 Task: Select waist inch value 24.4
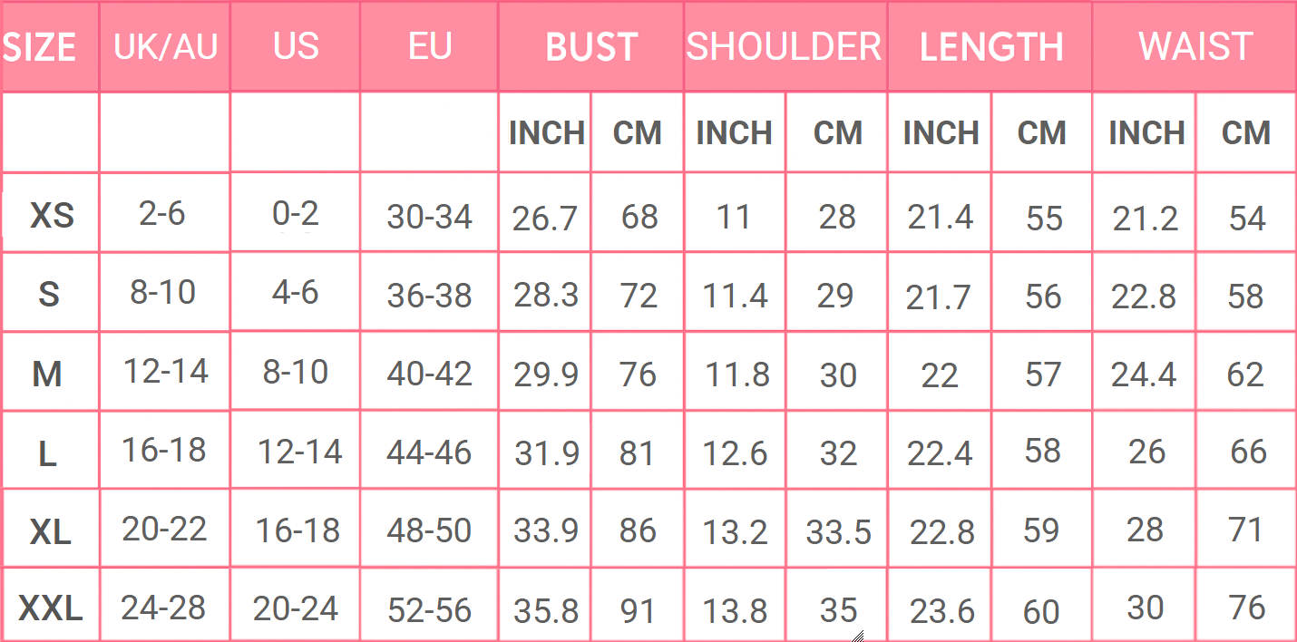click(x=1143, y=374)
